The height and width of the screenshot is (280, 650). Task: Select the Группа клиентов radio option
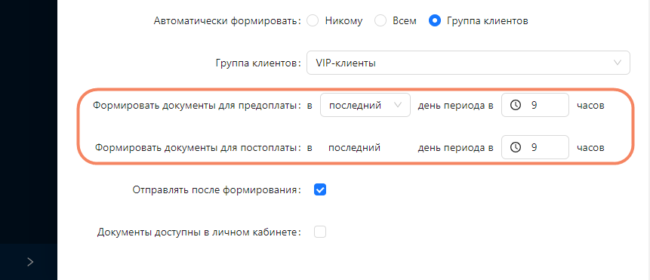point(434,20)
